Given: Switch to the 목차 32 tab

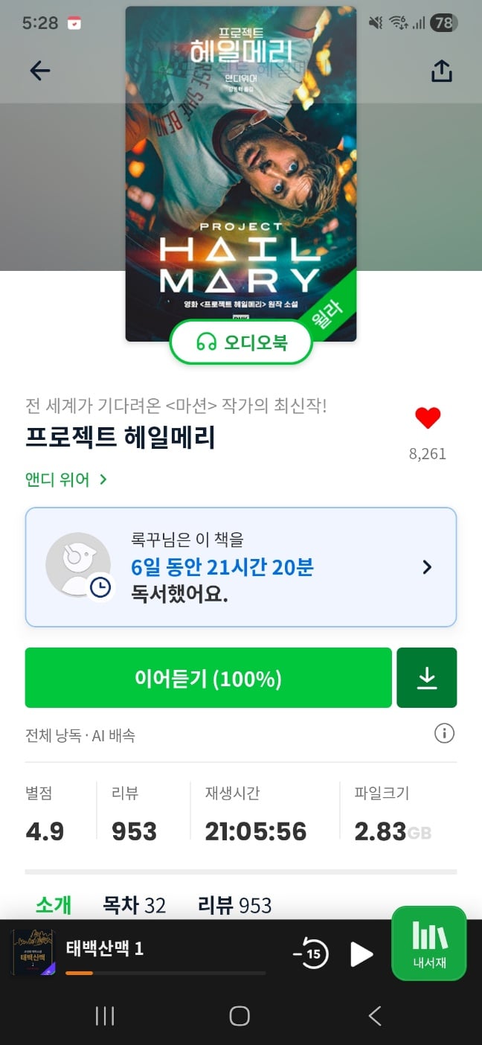Looking at the screenshot, I should point(134,905).
